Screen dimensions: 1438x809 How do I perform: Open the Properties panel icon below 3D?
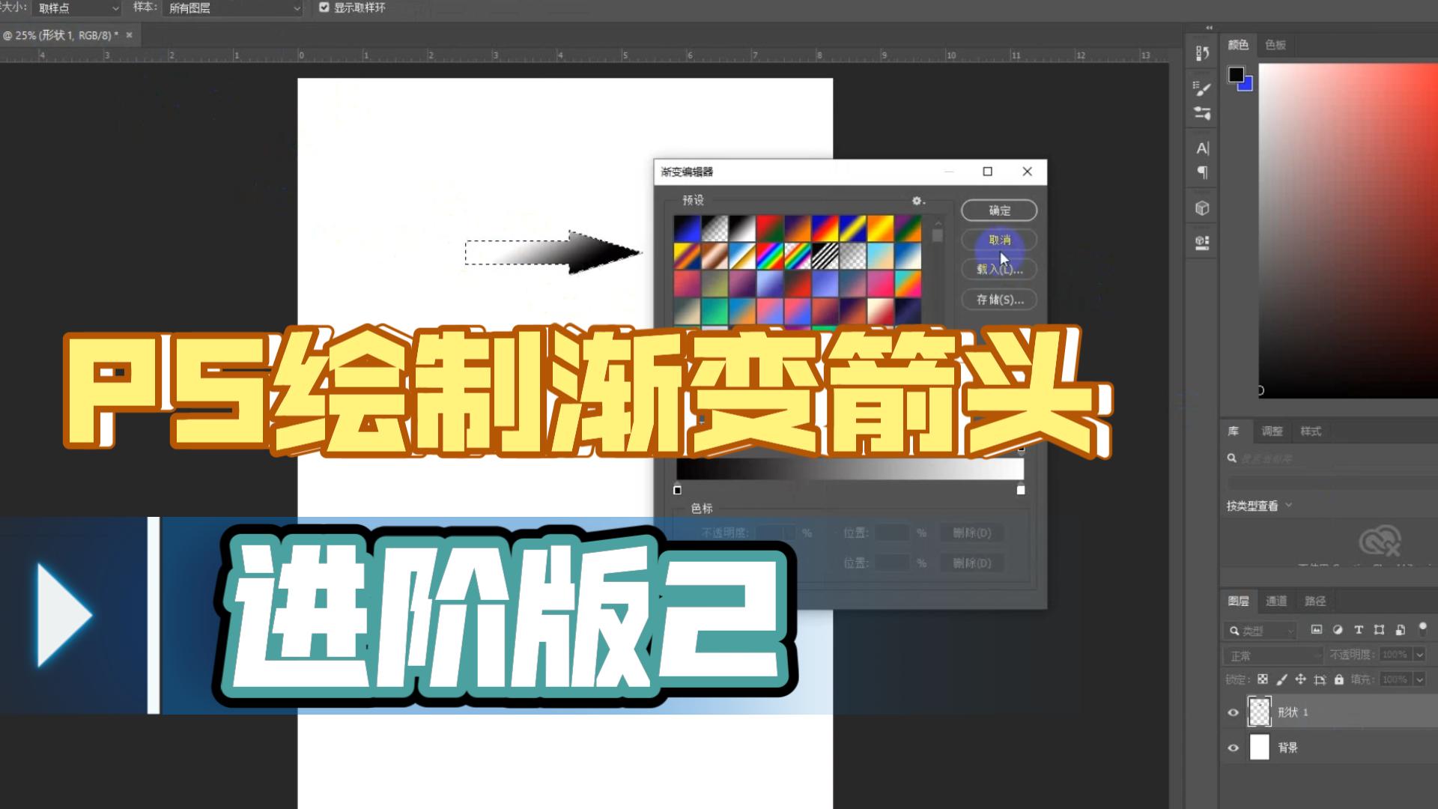(1202, 243)
